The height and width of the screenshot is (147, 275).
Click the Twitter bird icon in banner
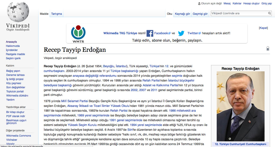pos(181,33)
